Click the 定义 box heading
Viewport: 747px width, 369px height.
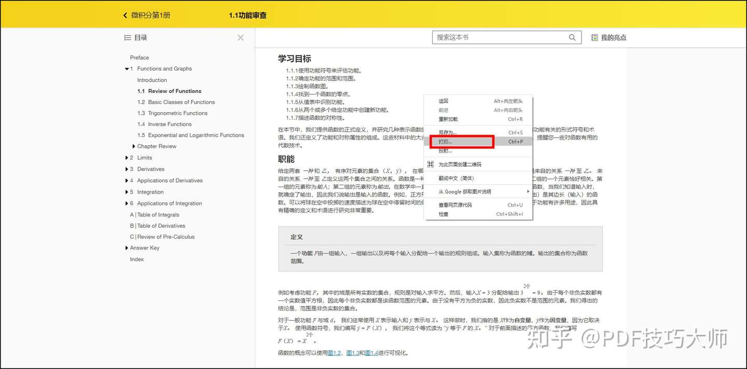(297, 237)
